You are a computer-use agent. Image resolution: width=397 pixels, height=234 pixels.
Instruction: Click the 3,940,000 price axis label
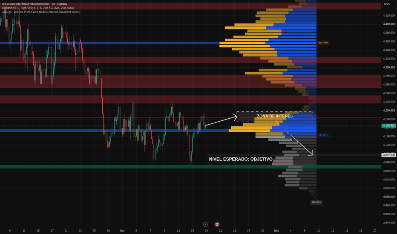(x=389, y=223)
